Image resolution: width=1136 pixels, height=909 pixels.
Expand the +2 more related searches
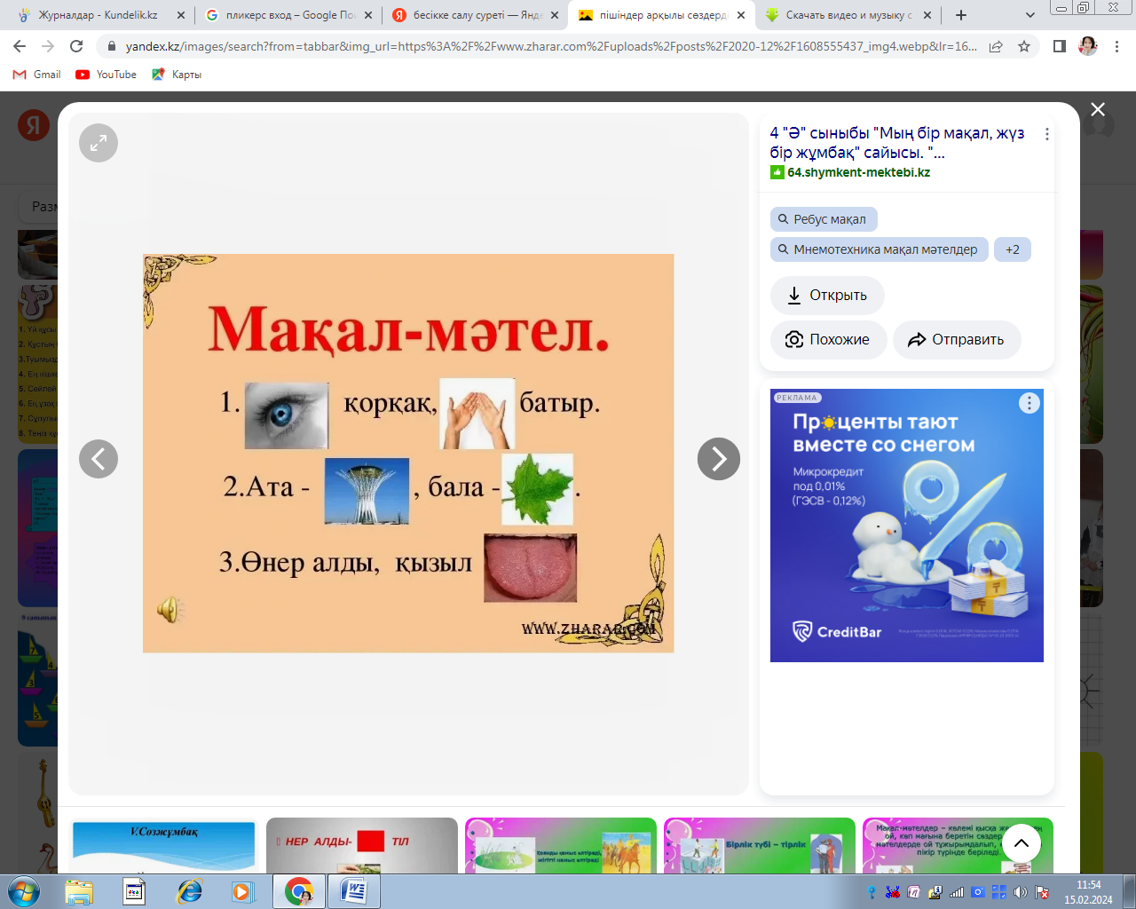click(1013, 249)
